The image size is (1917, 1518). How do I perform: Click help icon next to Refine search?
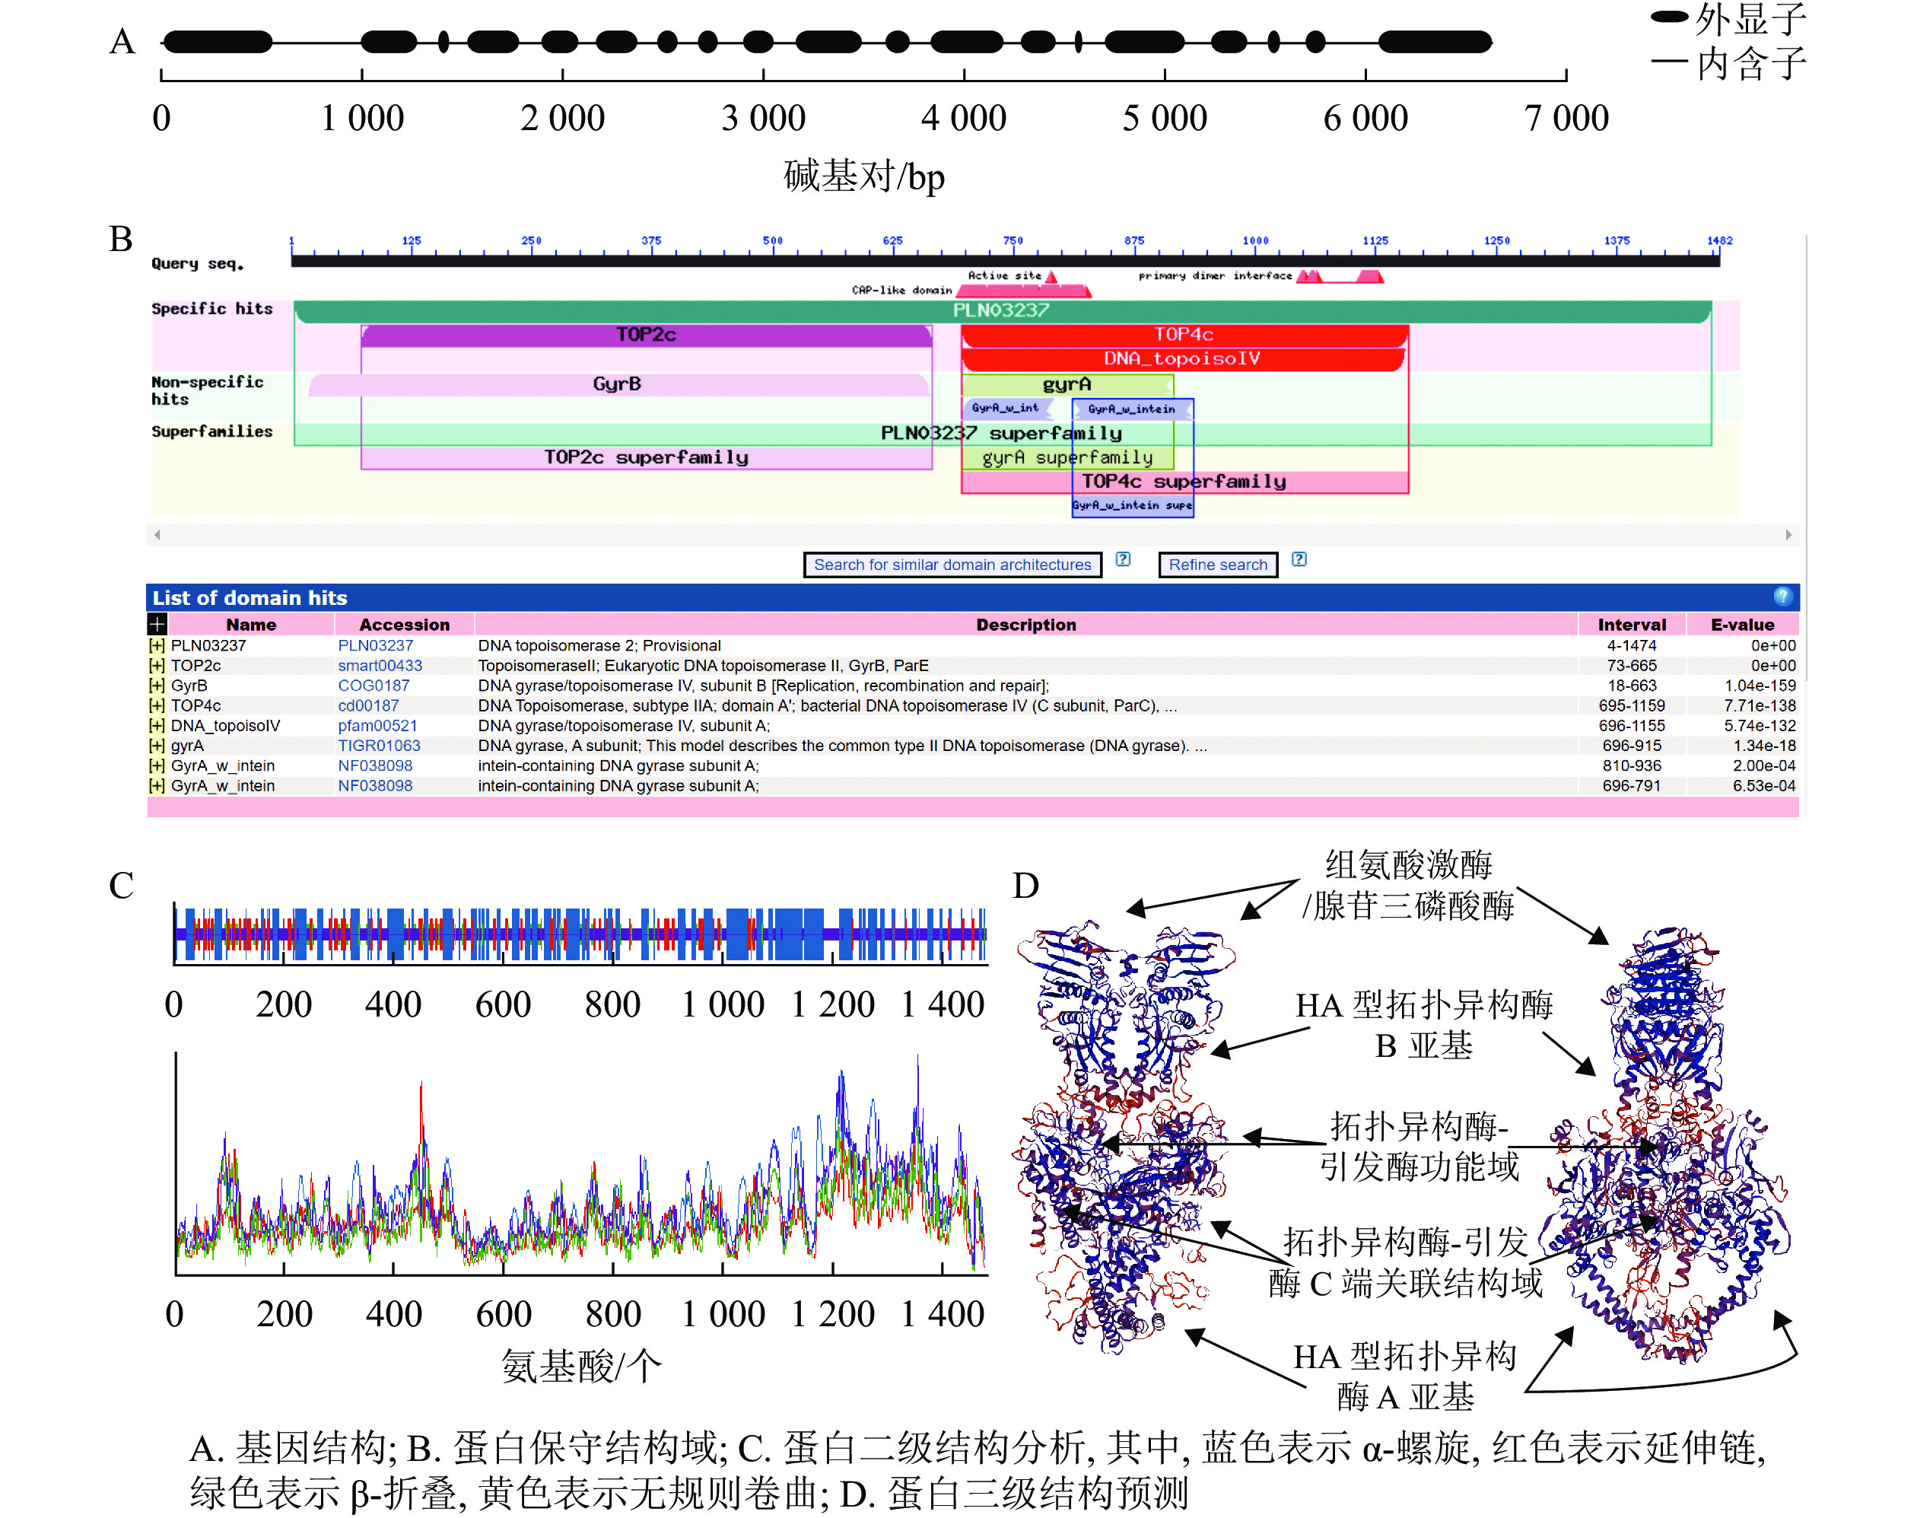(1299, 559)
